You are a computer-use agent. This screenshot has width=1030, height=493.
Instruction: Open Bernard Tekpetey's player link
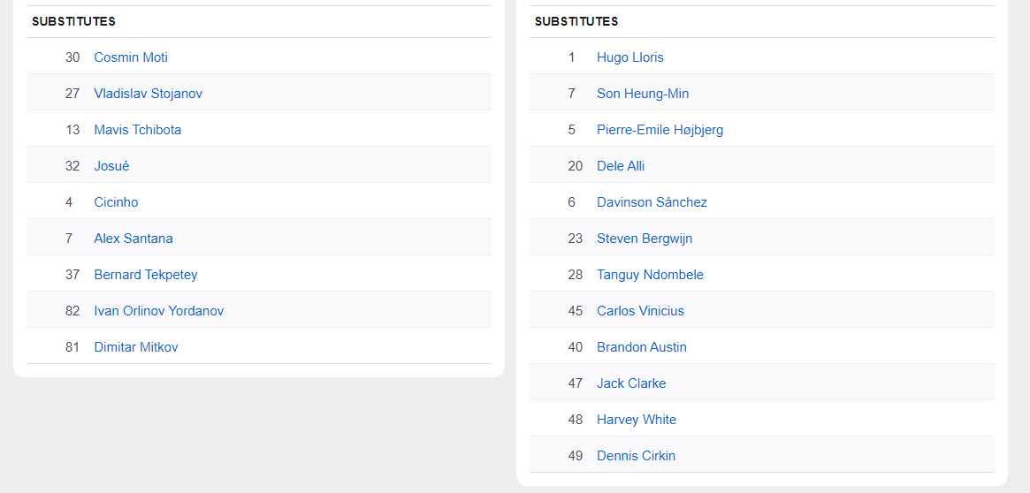pyautogui.click(x=146, y=275)
